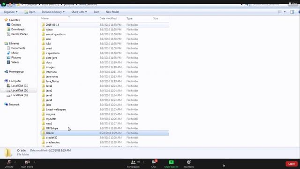Select the mynotes folder
This screenshot has height=169, width=300.
[105, 119]
